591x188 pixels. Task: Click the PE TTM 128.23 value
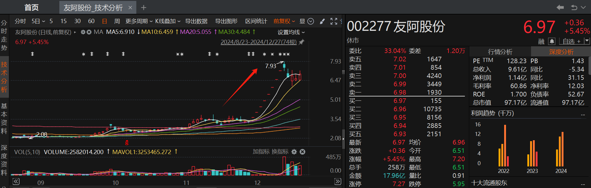click(x=516, y=61)
